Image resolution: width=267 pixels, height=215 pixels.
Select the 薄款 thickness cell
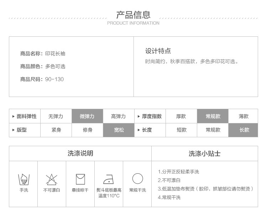coord(243,116)
